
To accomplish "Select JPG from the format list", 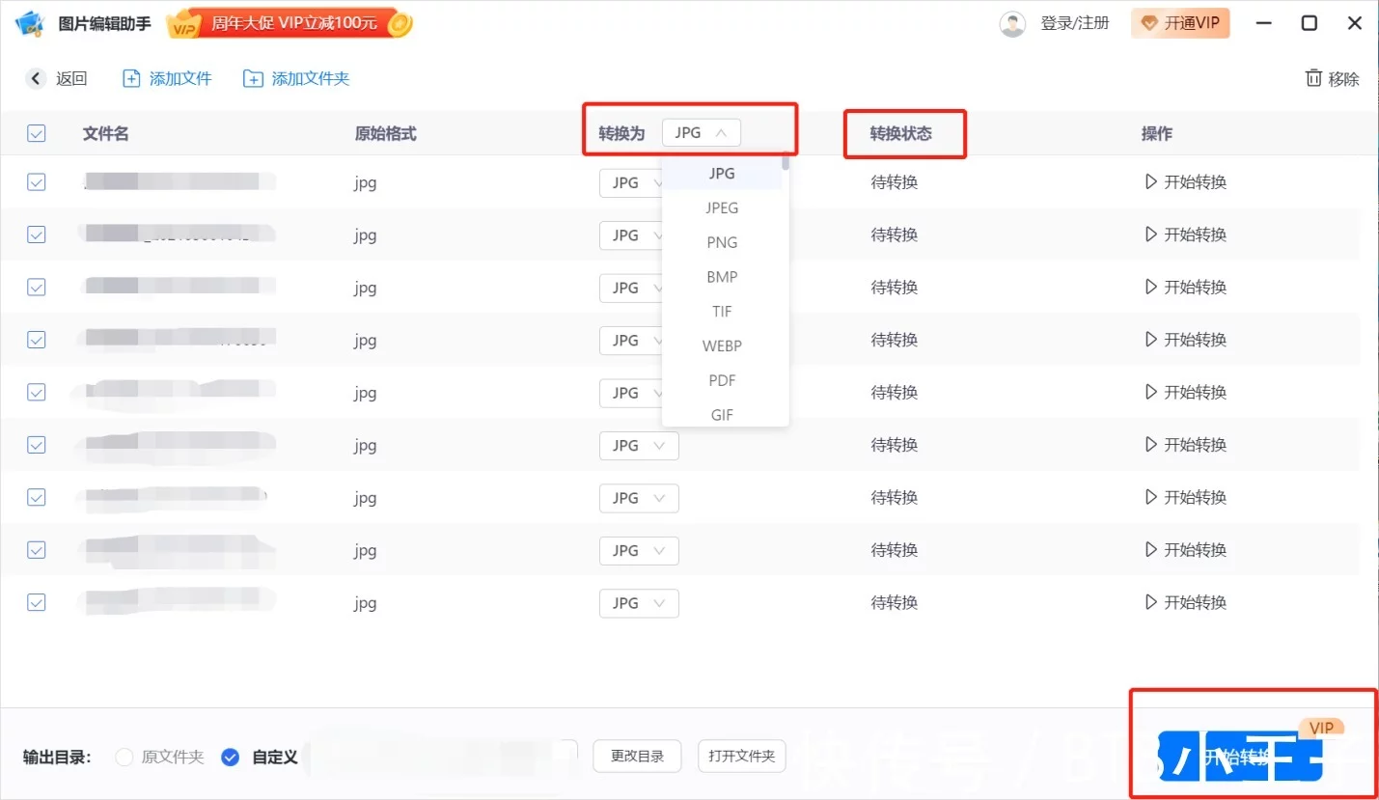I will [x=722, y=174].
